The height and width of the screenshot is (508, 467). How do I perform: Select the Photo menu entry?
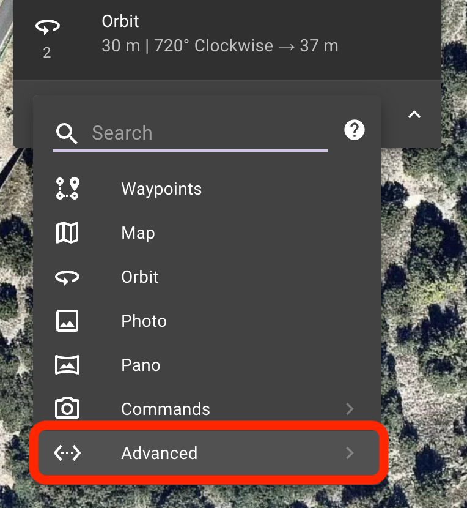pos(207,321)
